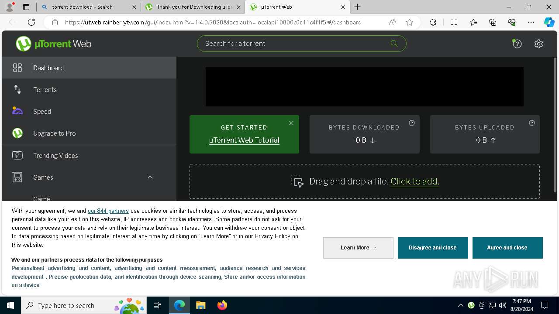The image size is (559, 314).
Task: Click Bytes Uploaded info icon
Action: (x=531, y=123)
